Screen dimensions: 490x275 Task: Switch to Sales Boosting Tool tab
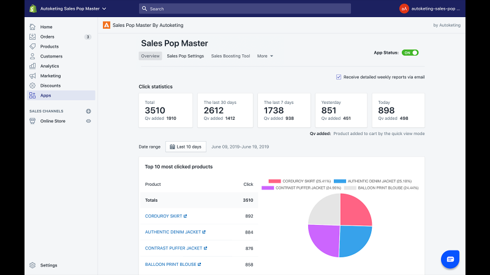pos(231,56)
